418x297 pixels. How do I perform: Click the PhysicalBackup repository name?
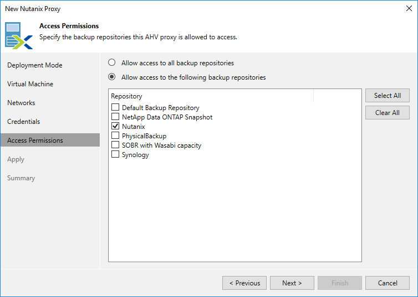pyautogui.click(x=144, y=136)
